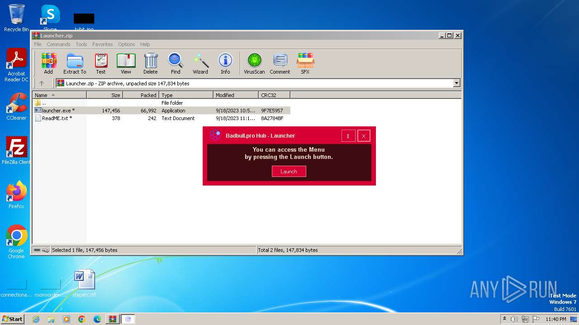Open the Tools menu
Image resolution: width=579 pixels, height=325 pixels.
(x=81, y=44)
